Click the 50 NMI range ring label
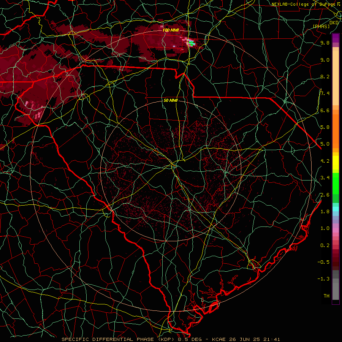Image resolution: width=342 pixels, height=342 pixels. [x=171, y=101]
